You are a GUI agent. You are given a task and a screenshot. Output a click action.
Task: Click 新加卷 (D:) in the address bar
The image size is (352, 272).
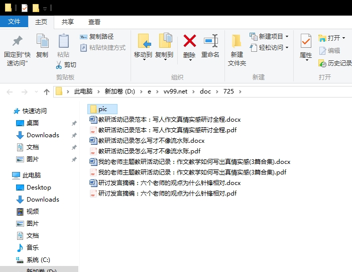point(120,92)
